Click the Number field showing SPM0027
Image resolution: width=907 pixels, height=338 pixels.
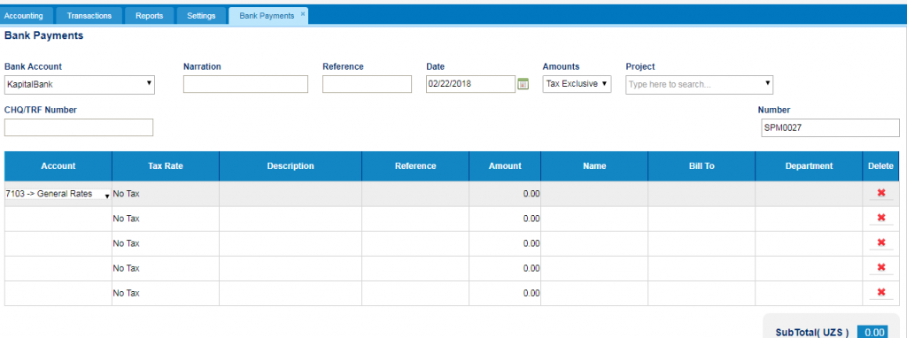[x=830, y=128]
